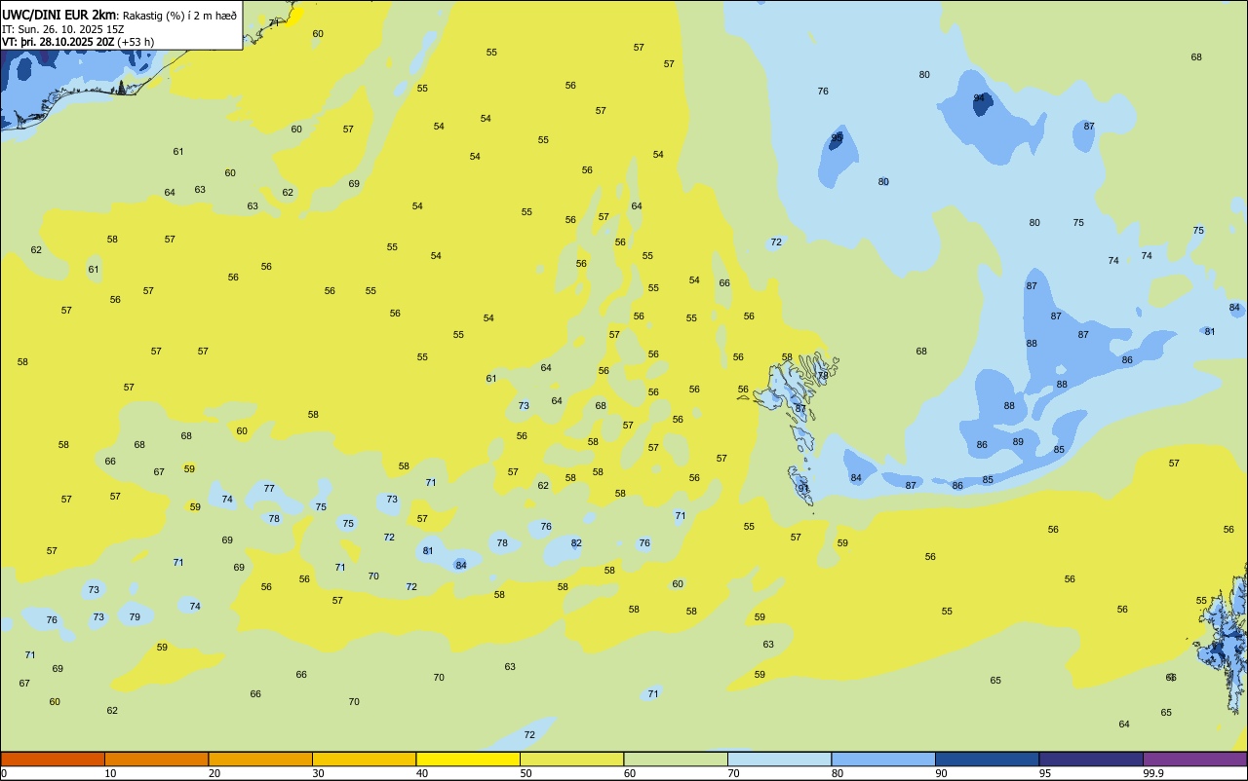Click the 95 tick label on the color scale
This screenshot has width=1248, height=781.
pos(1045,773)
